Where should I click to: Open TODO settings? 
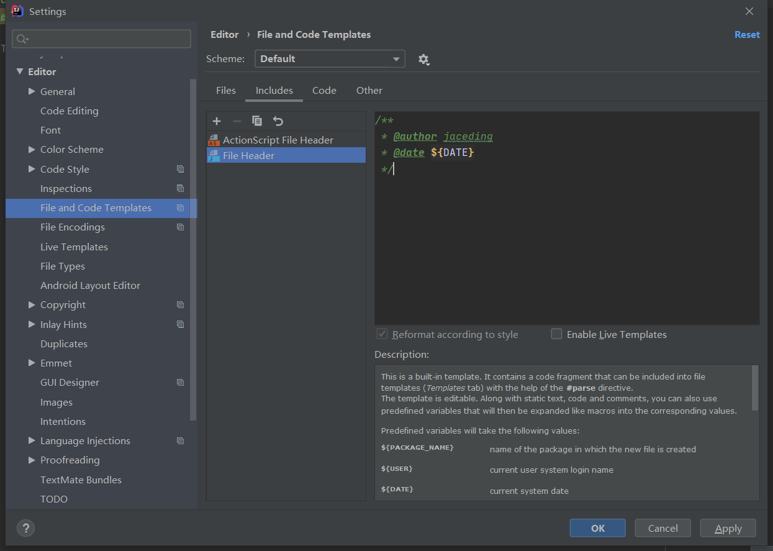[54, 499]
